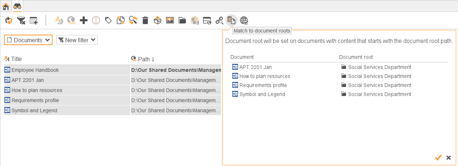Confirm match with orange checkmark
Image resolution: width=458 pixels, height=166 pixels.
(438, 157)
